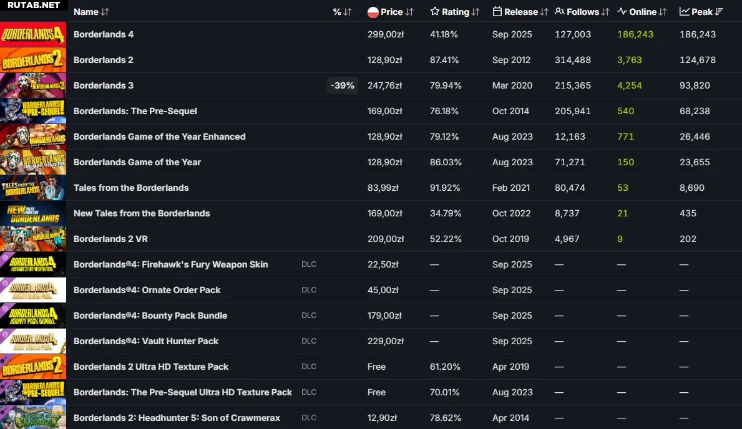Screen dimensions: 742x429
Task: Open Headhunter 5: Son of Crawmerax link
Action: 177,418
